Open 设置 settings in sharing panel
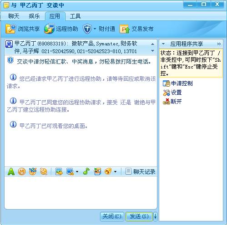Screen dimensions: 227x225 click(x=172, y=93)
